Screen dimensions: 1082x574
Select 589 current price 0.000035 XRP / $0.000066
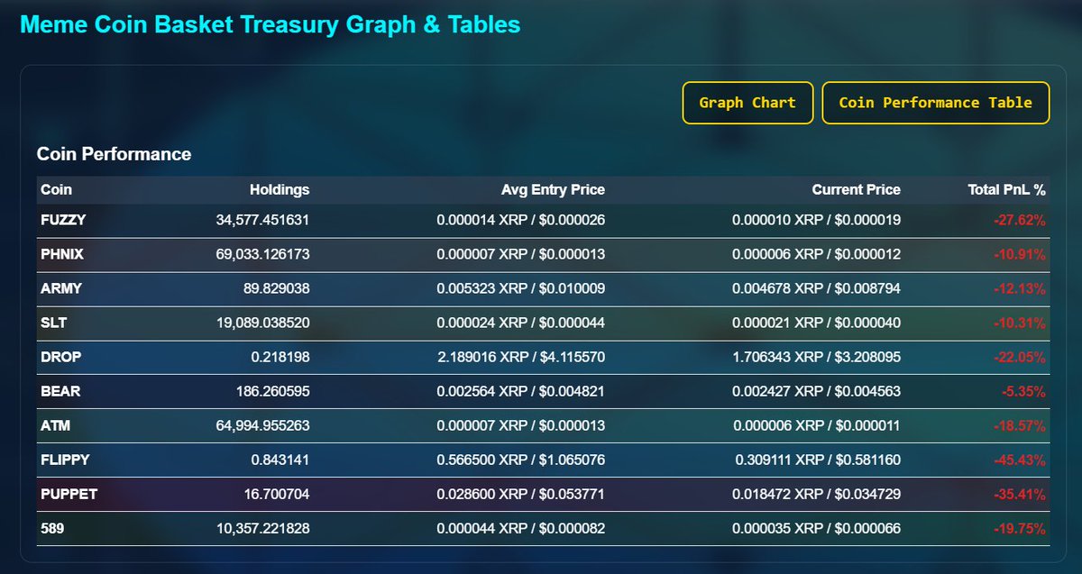(x=817, y=528)
